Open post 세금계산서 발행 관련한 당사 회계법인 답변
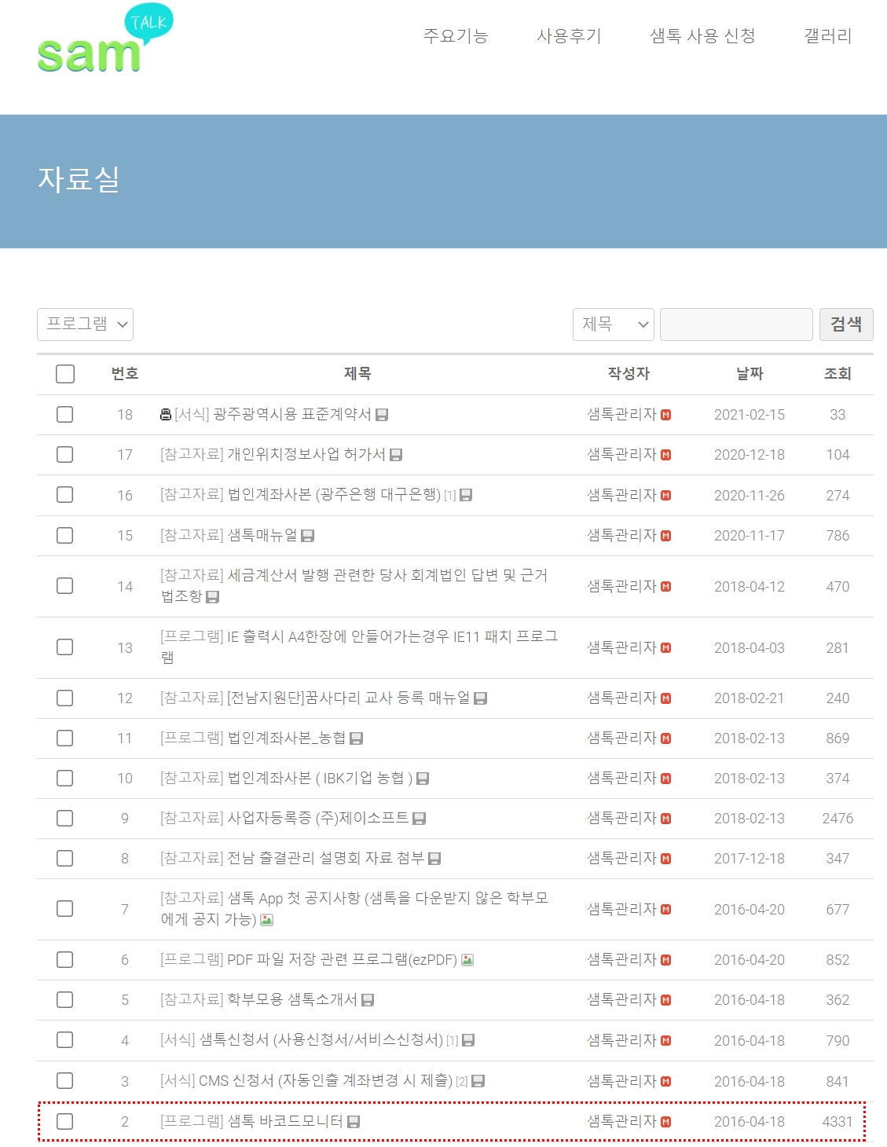This screenshot has width=887, height=1147. [x=354, y=585]
